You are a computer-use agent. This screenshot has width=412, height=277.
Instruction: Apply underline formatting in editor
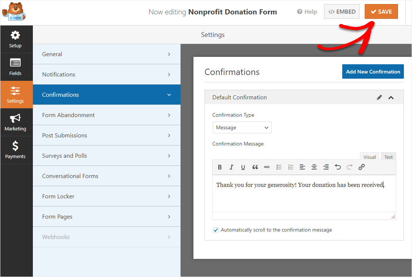point(243,167)
